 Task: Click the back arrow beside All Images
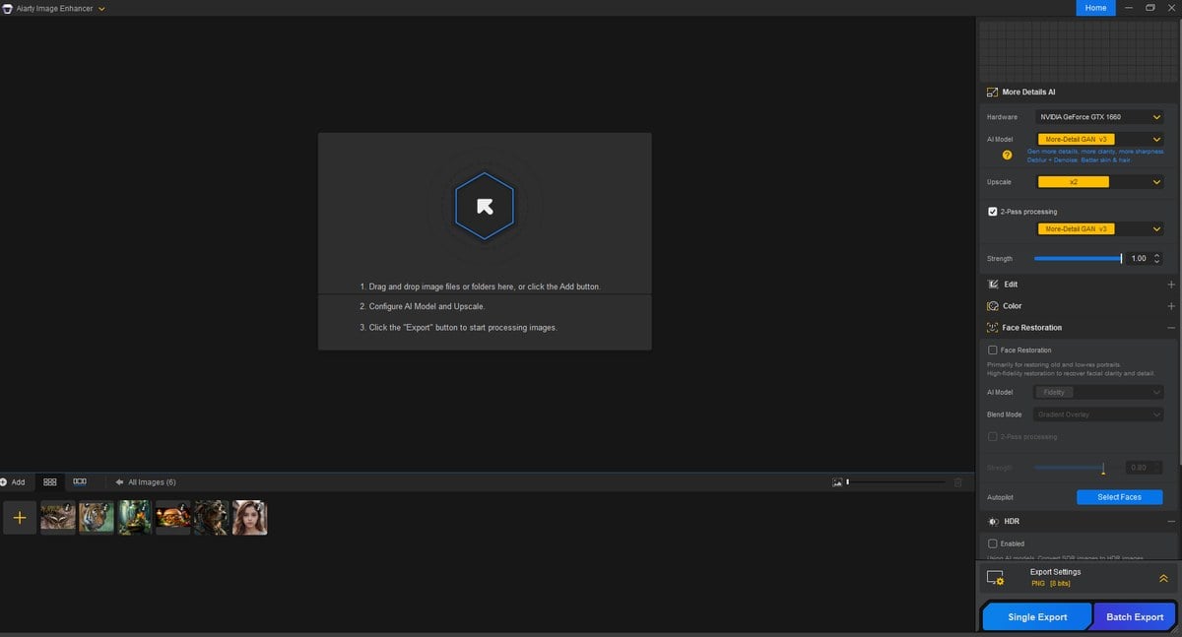point(119,482)
